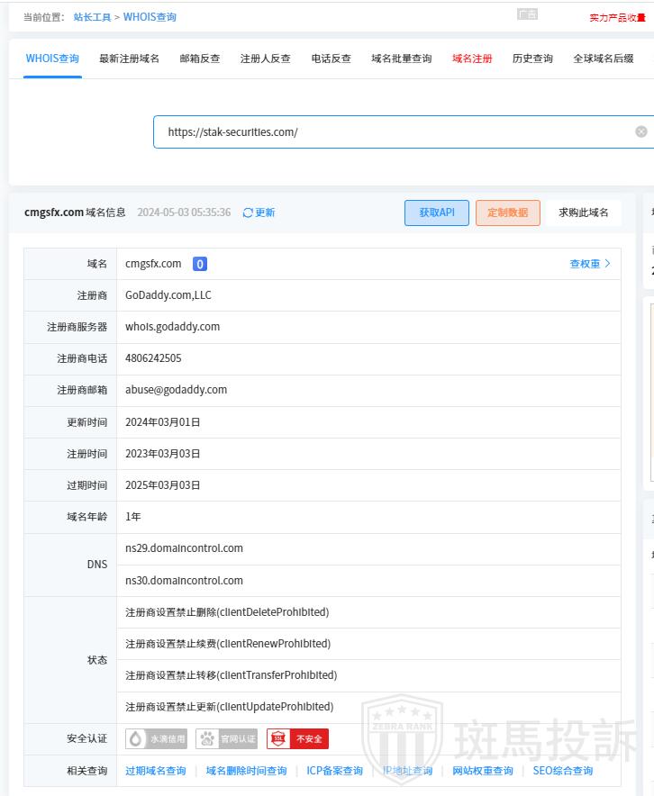Click the 官网认证 paw badge

pyautogui.click(x=226, y=739)
